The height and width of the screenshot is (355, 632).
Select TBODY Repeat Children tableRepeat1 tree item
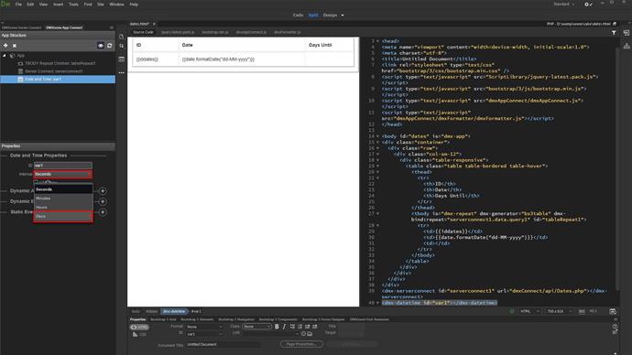click(60, 63)
